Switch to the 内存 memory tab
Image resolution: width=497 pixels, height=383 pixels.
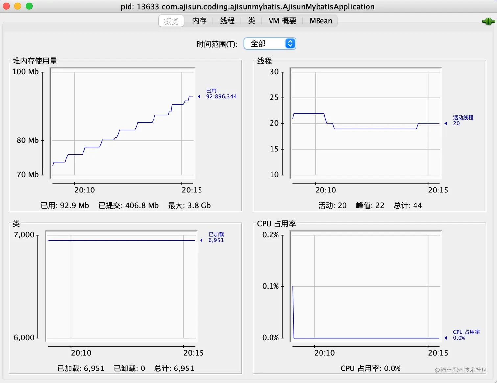199,21
